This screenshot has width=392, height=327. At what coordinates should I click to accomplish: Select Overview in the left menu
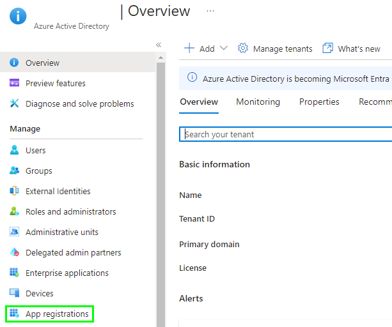click(78, 63)
